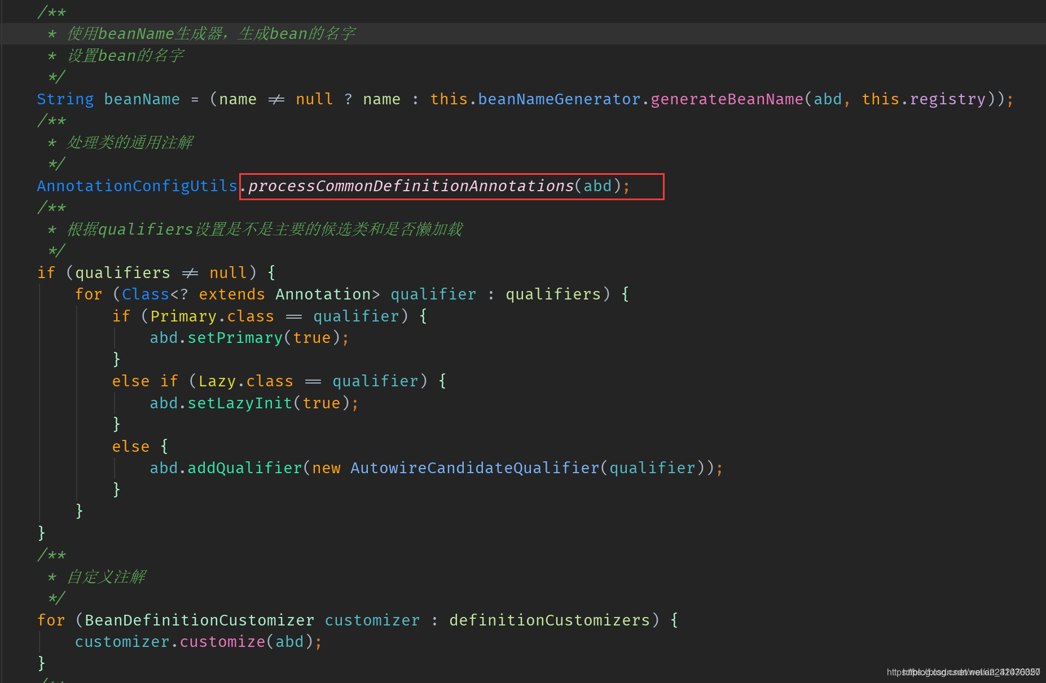
Task: Click the comment '设置bean的名字'
Action: click(x=125, y=56)
